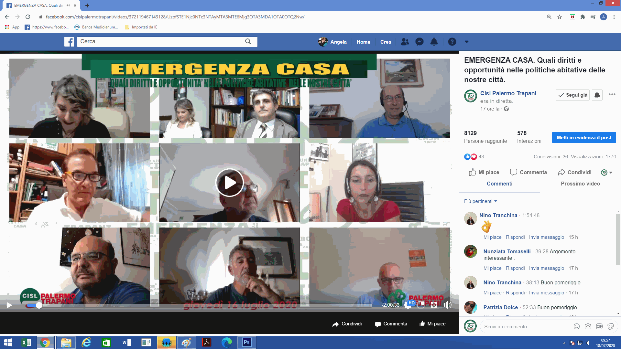This screenshot has width=621, height=349.
Task: Toggle page notifications bell next to Segui già
Action: click(597, 95)
